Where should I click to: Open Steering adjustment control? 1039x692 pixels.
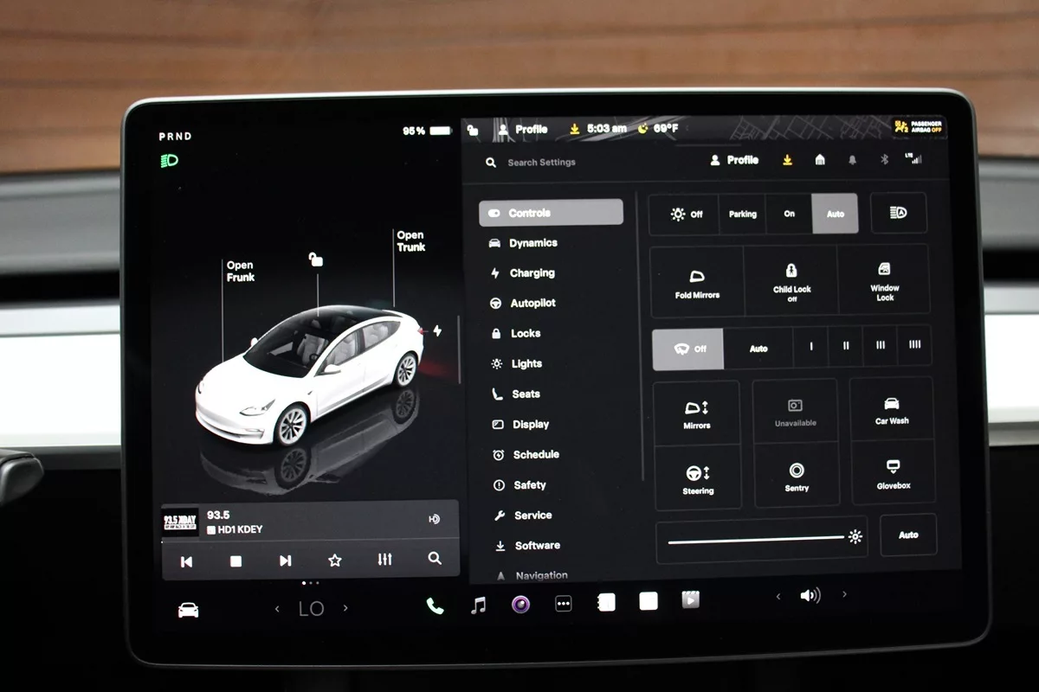[x=698, y=478]
